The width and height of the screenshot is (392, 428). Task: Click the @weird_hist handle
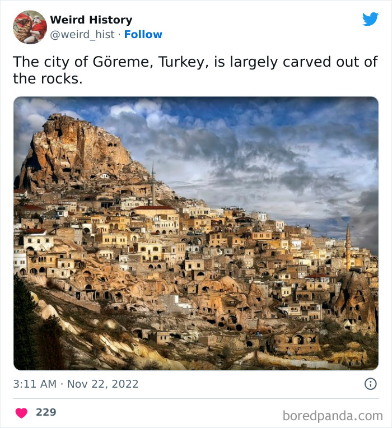point(82,35)
